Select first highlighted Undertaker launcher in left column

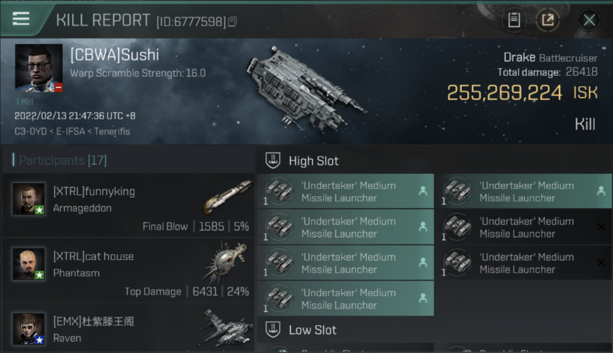coord(346,191)
